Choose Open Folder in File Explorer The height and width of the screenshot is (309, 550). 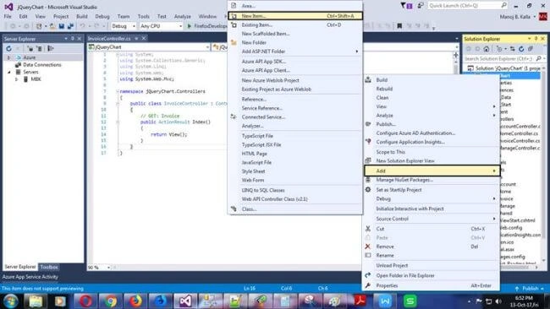[431, 275]
